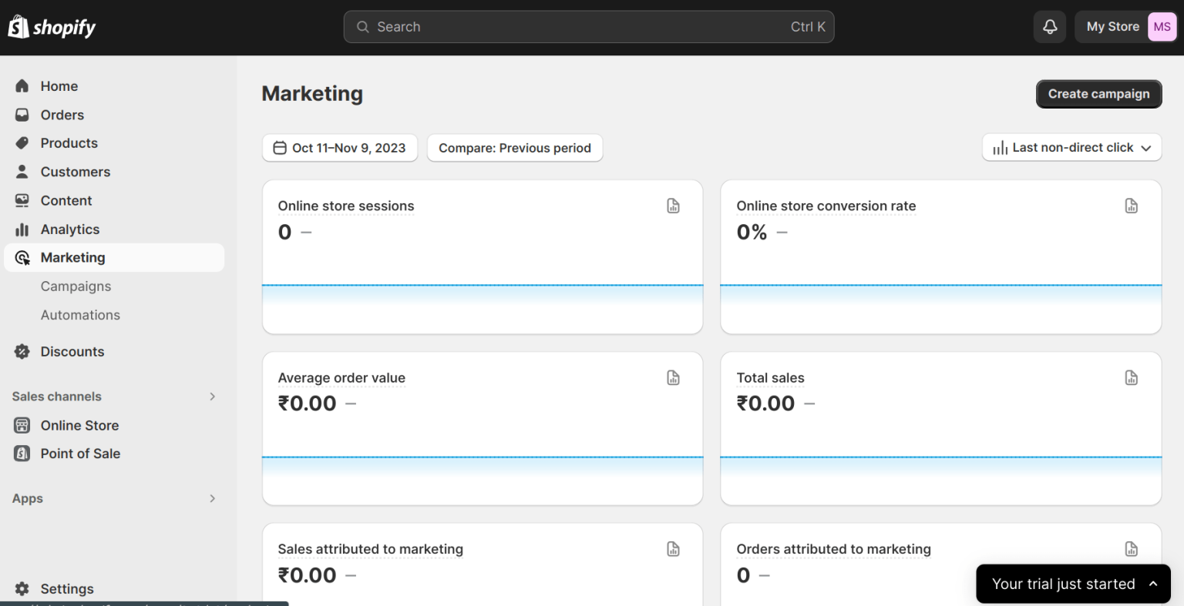Image resolution: width=1184 pixels, height=606 pixels.
Task: Switch to the Campaigns section
Action: coord(76,286)
